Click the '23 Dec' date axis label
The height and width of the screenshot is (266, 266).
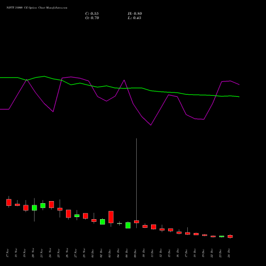tap(220, 253)
